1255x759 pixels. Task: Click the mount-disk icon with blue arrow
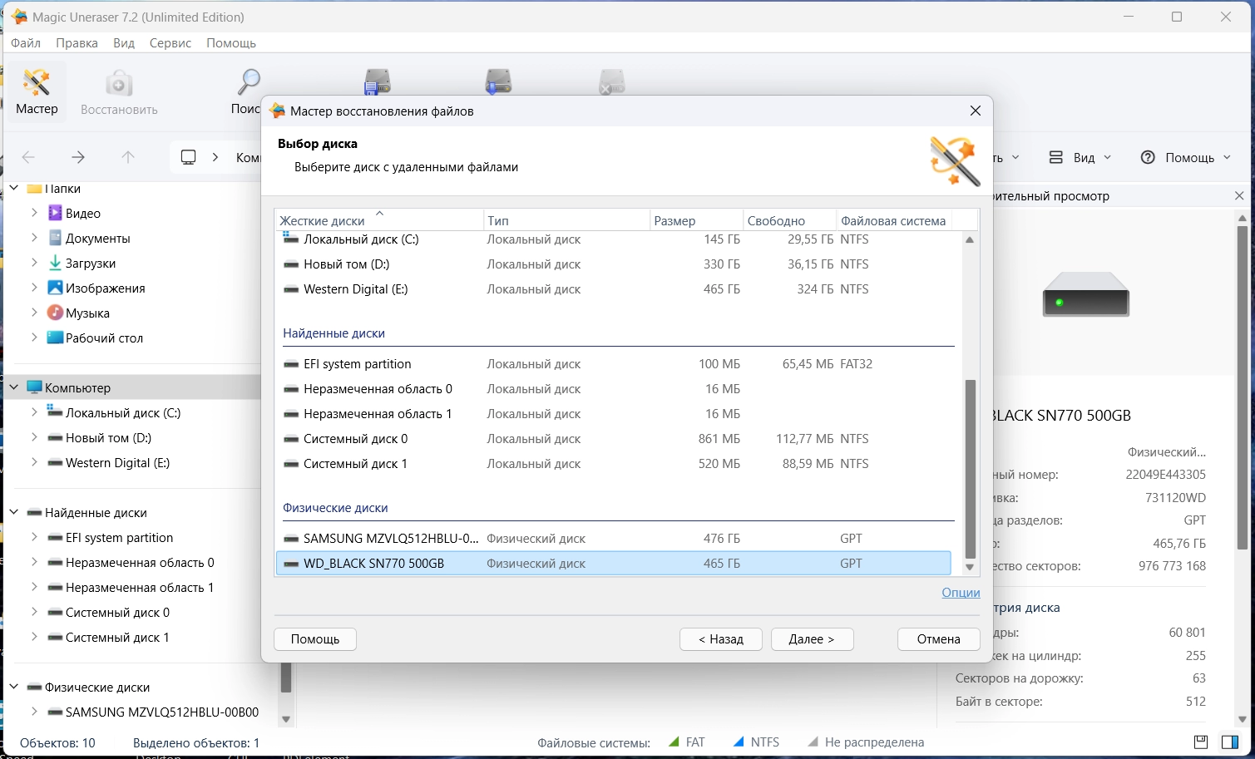tap(499, 82)
